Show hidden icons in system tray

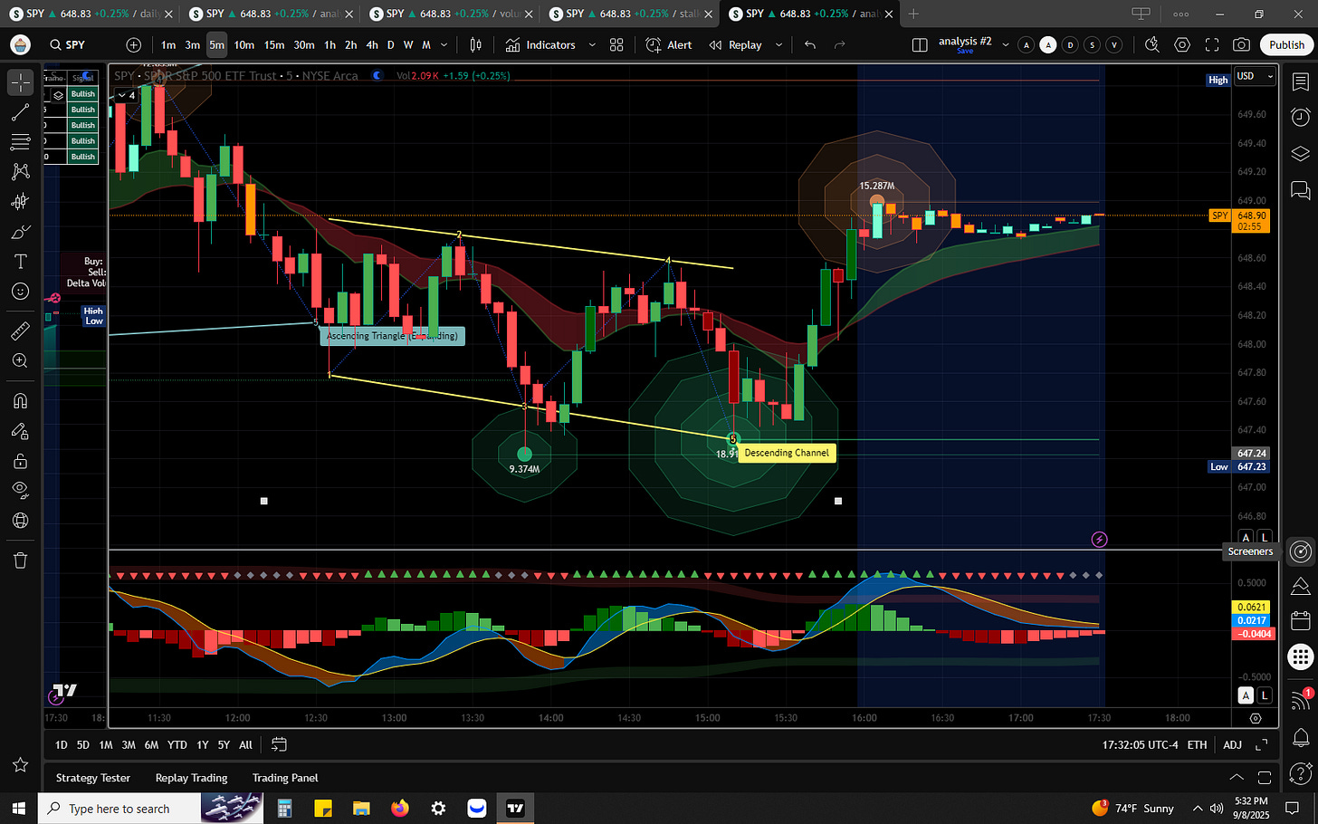point(1198,809)
